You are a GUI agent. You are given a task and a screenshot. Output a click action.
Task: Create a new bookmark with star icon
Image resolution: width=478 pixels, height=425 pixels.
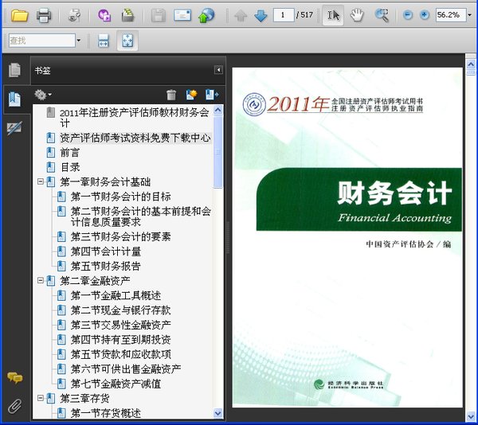[x=191, y=95]
